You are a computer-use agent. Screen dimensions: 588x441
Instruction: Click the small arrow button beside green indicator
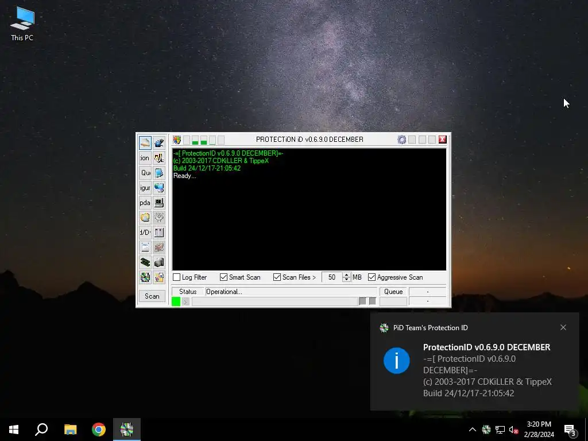(185, 301)
